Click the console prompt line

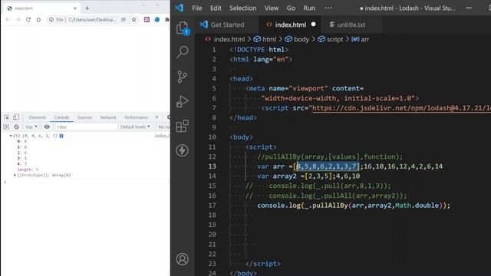(x=86, y=182)
